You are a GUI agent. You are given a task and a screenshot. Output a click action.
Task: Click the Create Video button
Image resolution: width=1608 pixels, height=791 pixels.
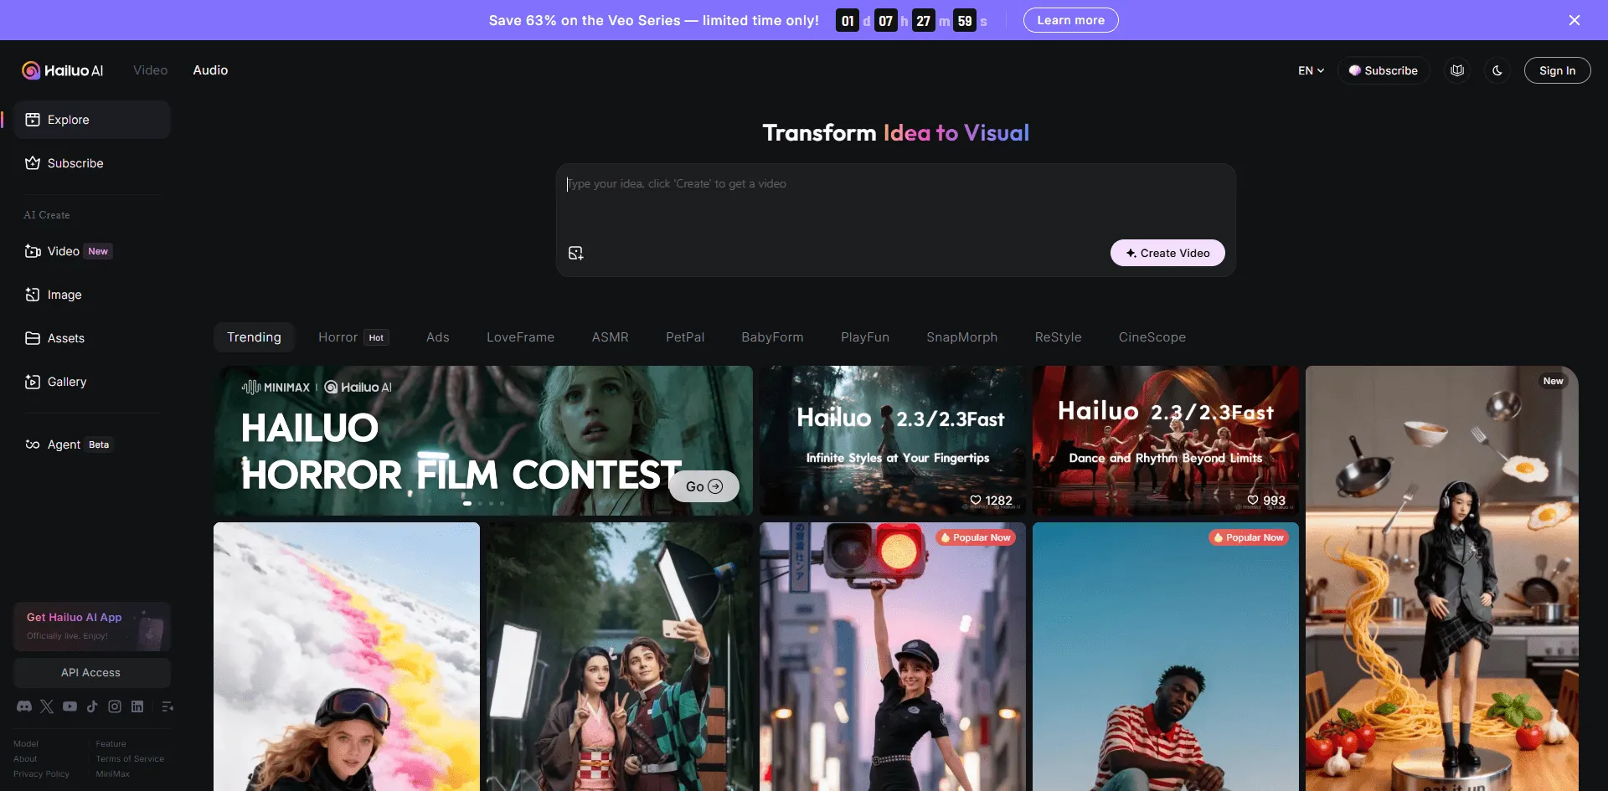click(x=1167, y=253)
